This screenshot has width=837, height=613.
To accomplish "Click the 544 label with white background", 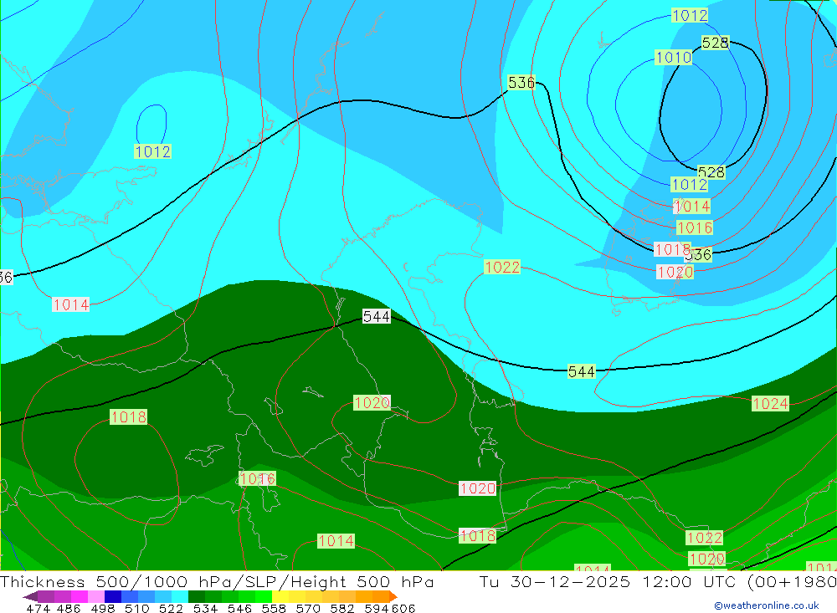I will pos(377,316).
